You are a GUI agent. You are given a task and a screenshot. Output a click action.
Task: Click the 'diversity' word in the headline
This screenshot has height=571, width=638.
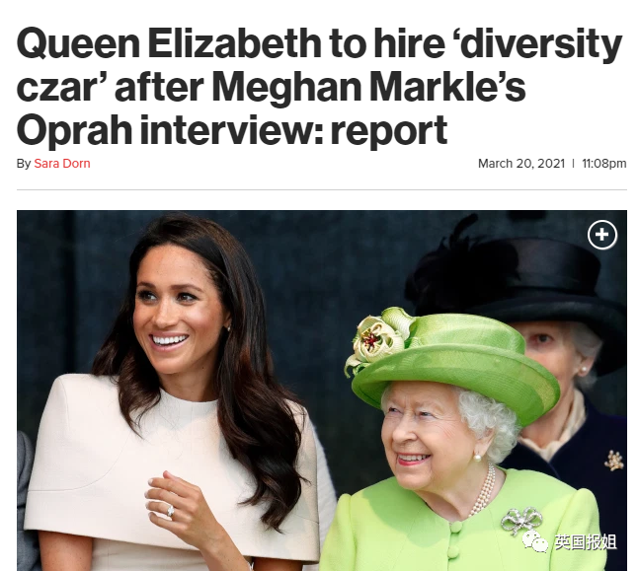pyautogui.click(x=541, y=44)
